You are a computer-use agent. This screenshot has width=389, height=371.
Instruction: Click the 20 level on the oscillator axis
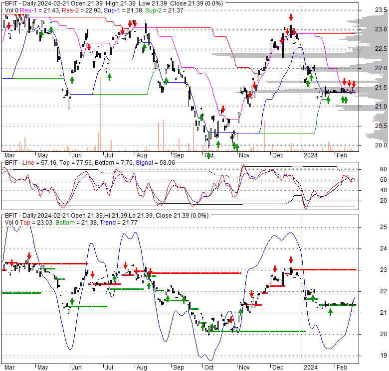[x=384, y=201]
